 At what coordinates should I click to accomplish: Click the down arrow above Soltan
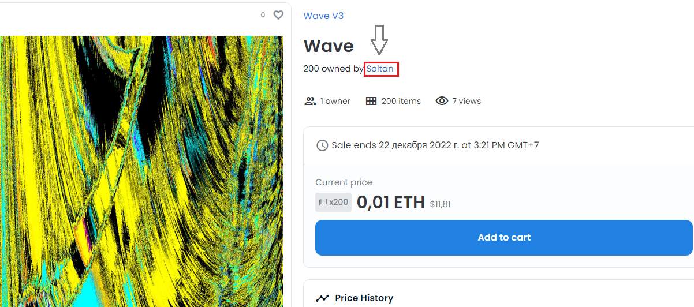pyautogui.click(x=379, y=40)
